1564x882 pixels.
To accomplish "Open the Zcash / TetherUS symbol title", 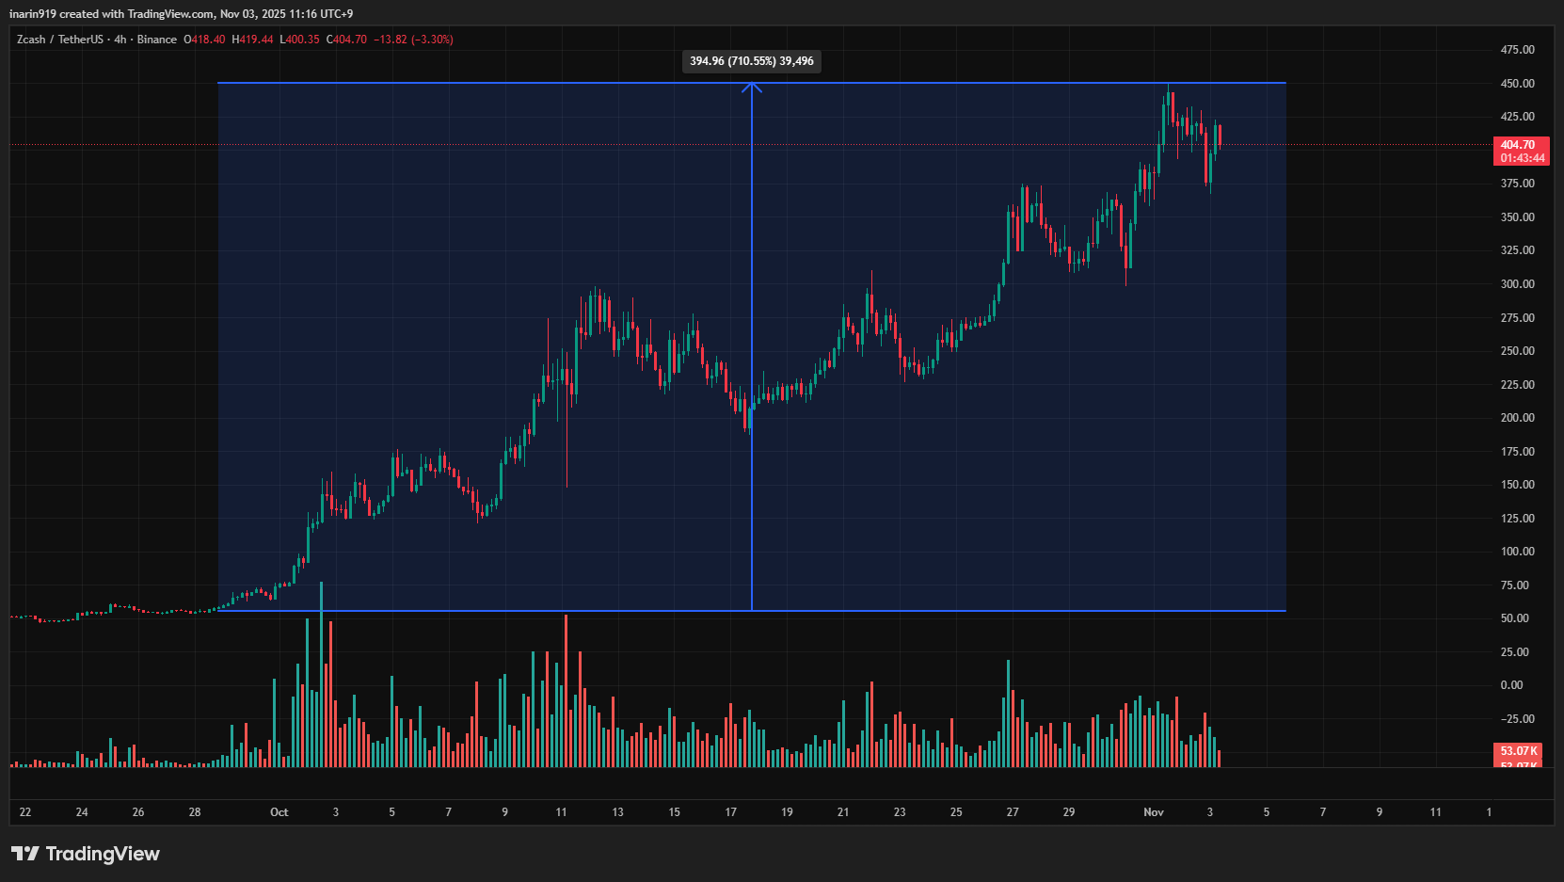I will [x=60, y=40].
